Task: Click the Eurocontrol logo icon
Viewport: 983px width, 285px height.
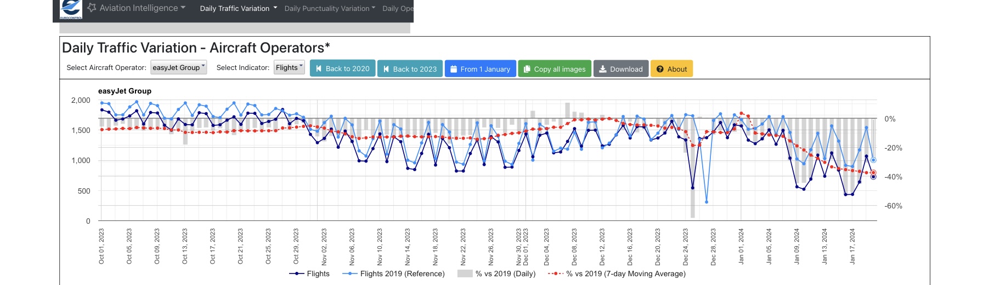Action: 71,9
